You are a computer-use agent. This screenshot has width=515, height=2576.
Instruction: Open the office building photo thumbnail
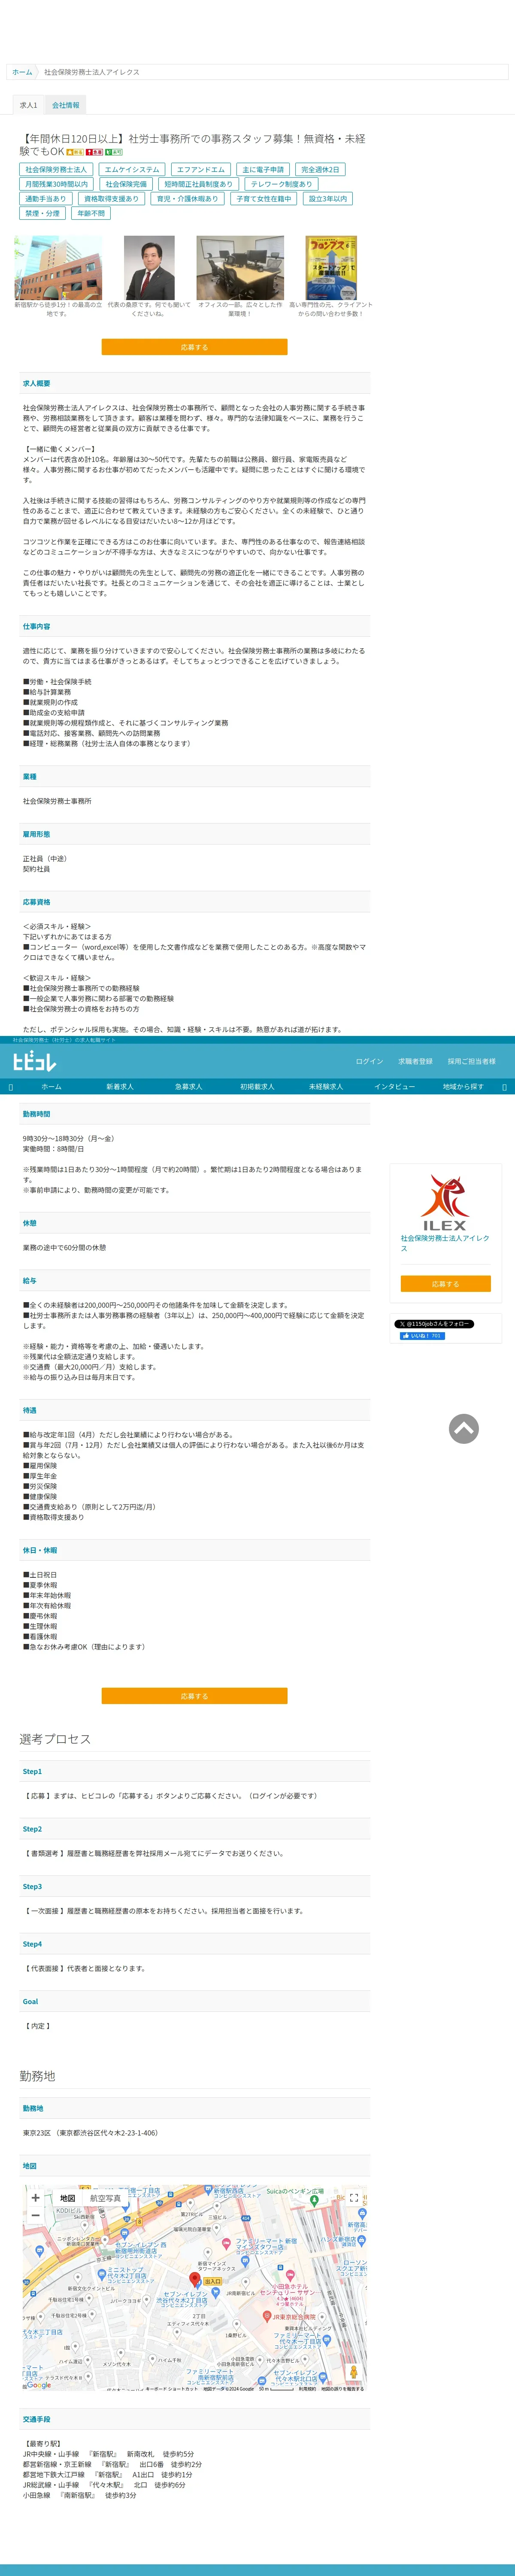pos(58,268)
